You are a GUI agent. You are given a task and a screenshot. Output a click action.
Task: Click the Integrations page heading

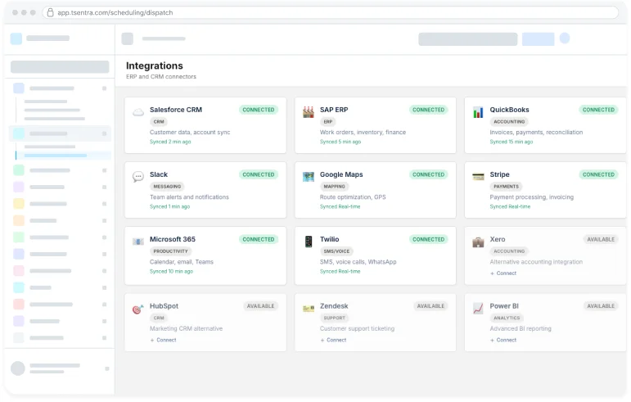[155, 65]
